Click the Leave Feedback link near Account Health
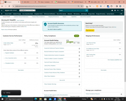 pos(20,20)
